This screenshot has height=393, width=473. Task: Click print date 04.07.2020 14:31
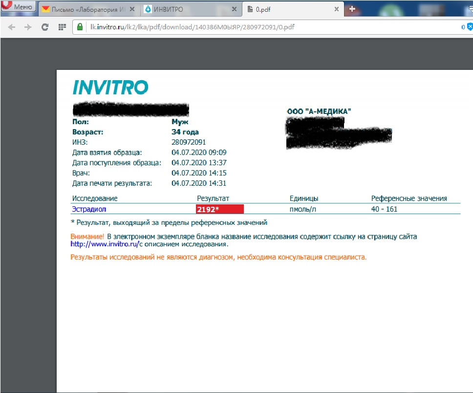point(199,183)
